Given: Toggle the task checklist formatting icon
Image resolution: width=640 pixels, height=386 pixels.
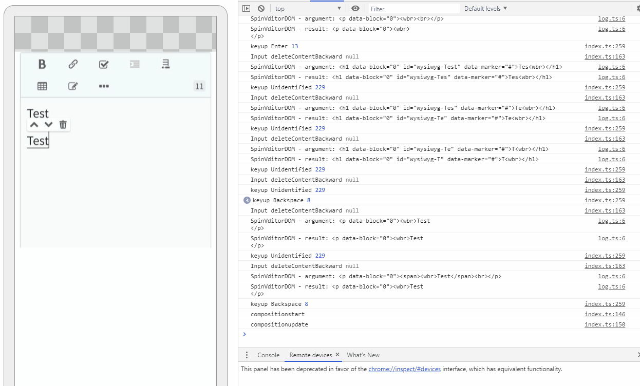Looking at the screenshot, I should click(103, 64).
